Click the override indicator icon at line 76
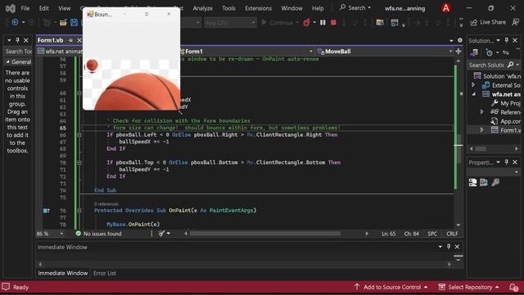Screen dimensions: 524x295 point(46,211)
